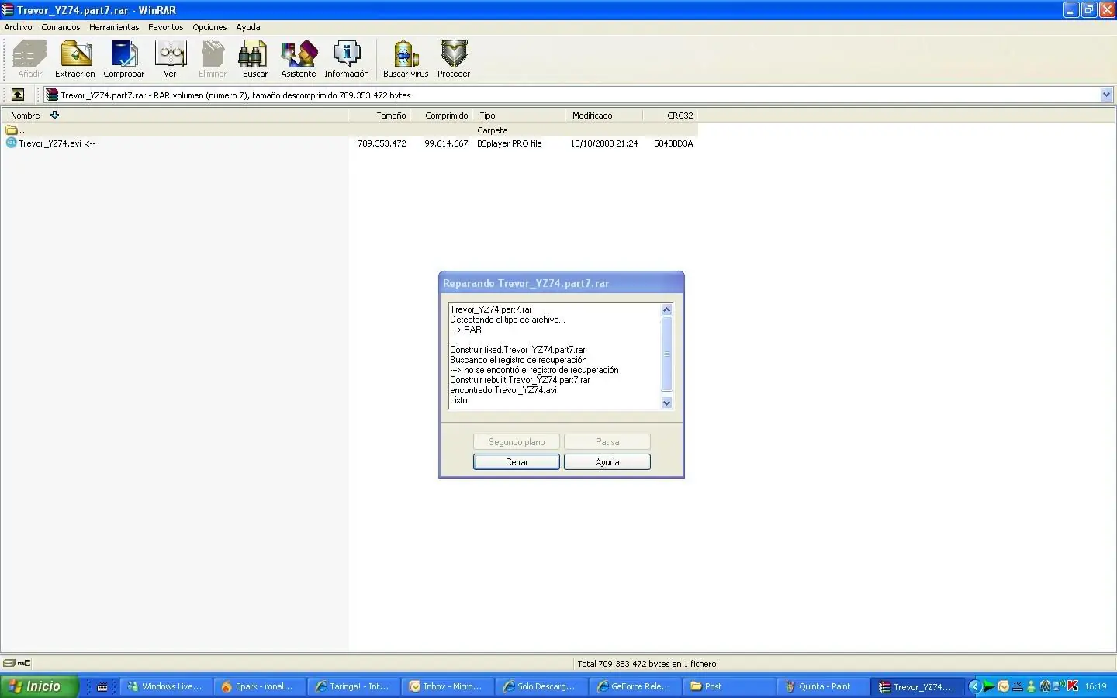Sort files by Modificado column
The height and width of the screenshot is (698, 1117).
pos(604,116)
